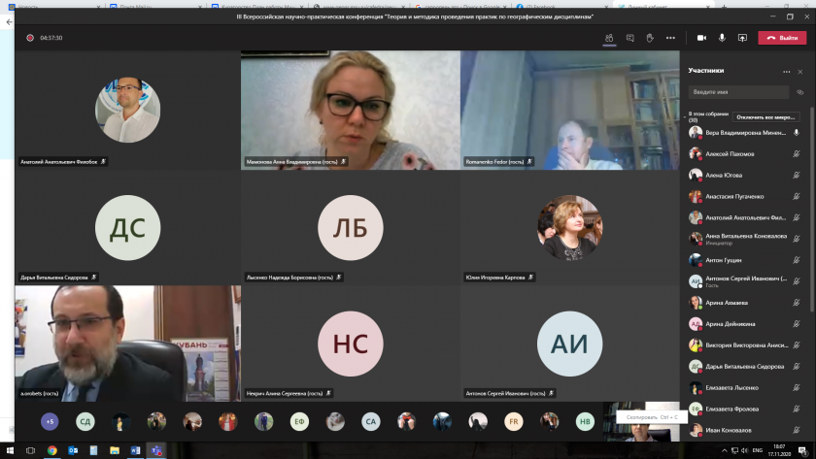This screenshot has height=459, width=816.
Task: Open the meeting chat panel
Action: [x=629, y=38]
